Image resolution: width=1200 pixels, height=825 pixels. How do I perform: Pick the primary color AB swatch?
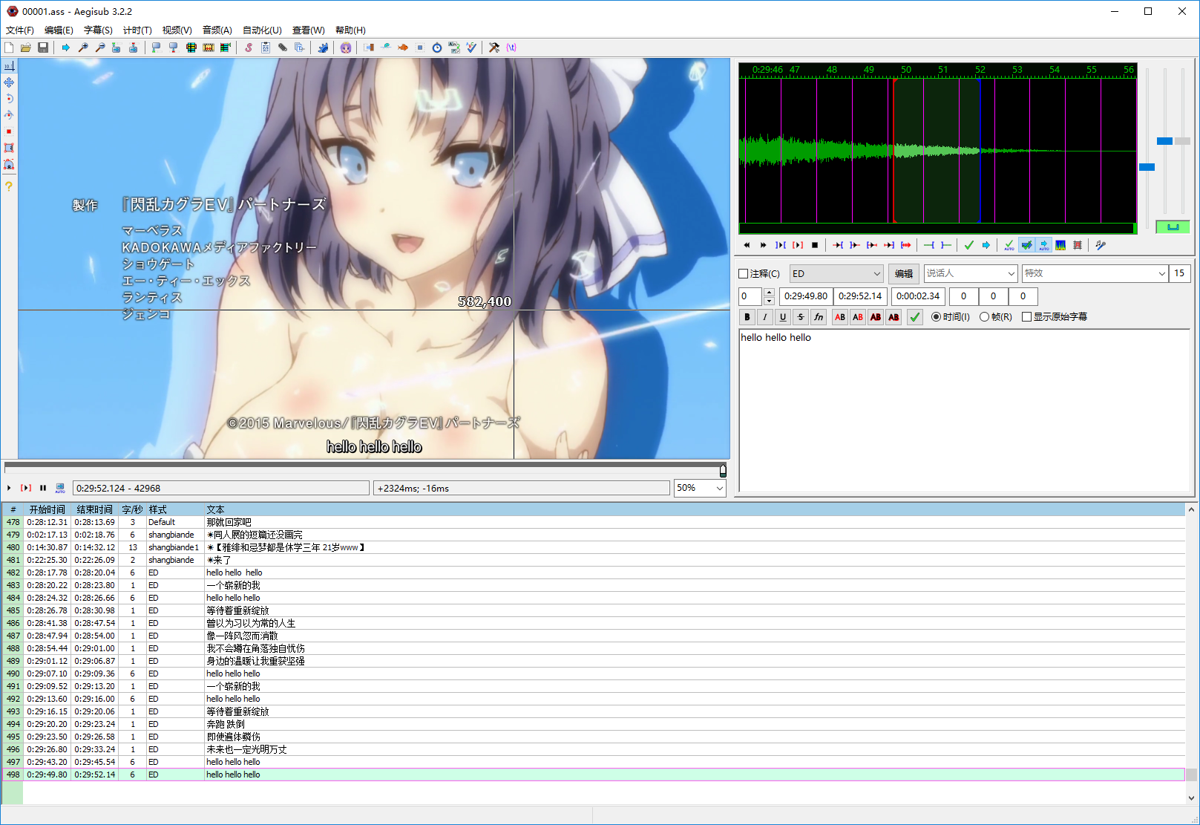(840, 317)
